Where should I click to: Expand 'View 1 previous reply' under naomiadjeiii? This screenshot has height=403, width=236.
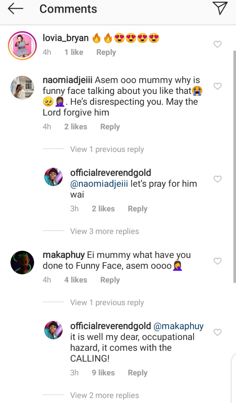pyautogui.click(x=107, y=149)
